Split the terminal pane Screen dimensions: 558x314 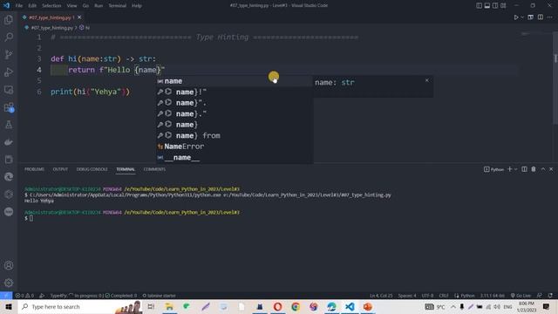[x=524, y=169]
